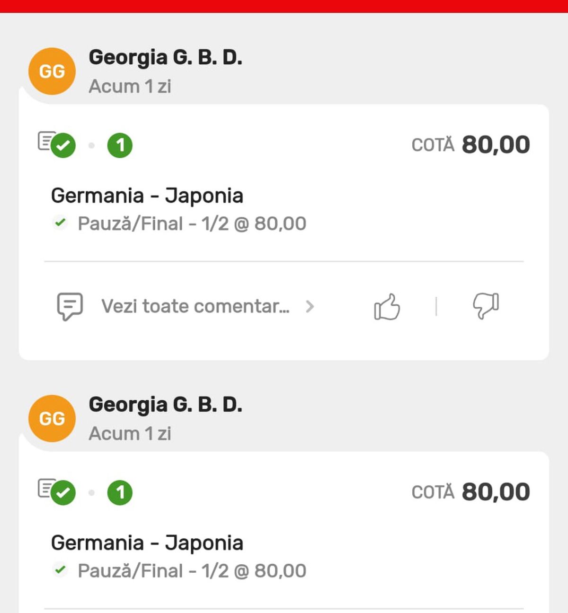Open 'Vezi toate comentar...' link
This screenshot has height=613, width=568.
click(195, 306)
